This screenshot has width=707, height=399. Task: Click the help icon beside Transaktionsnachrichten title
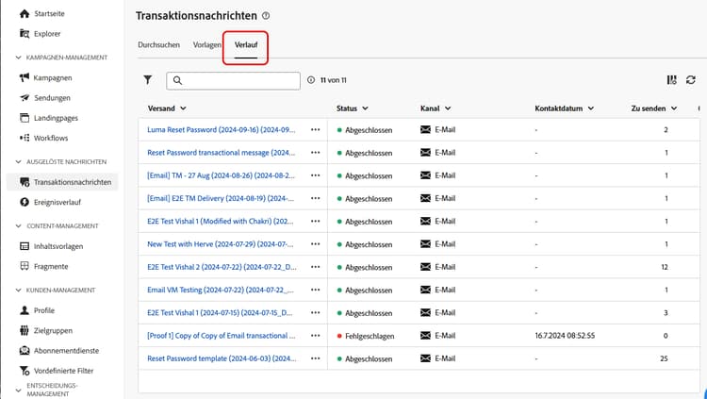coord(266,16)
